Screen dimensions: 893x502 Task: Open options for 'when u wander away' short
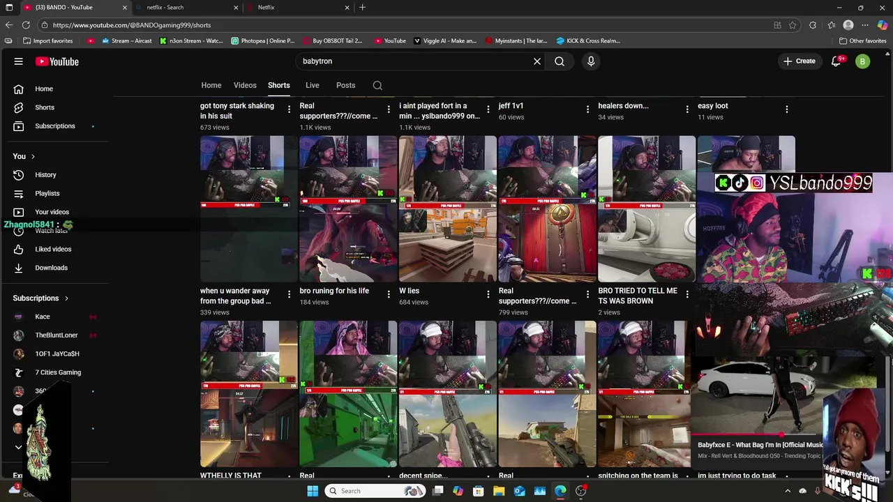click(289, 294)
